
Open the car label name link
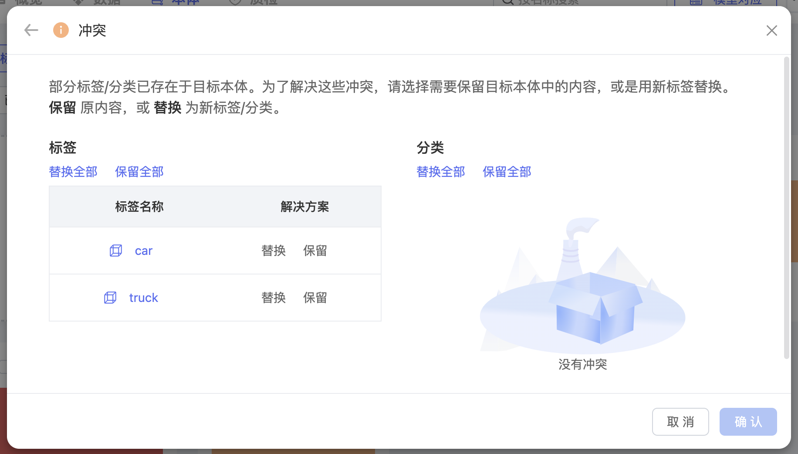(144, 251)
